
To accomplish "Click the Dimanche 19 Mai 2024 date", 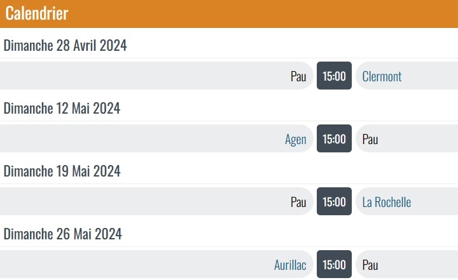I will [62, 171].
